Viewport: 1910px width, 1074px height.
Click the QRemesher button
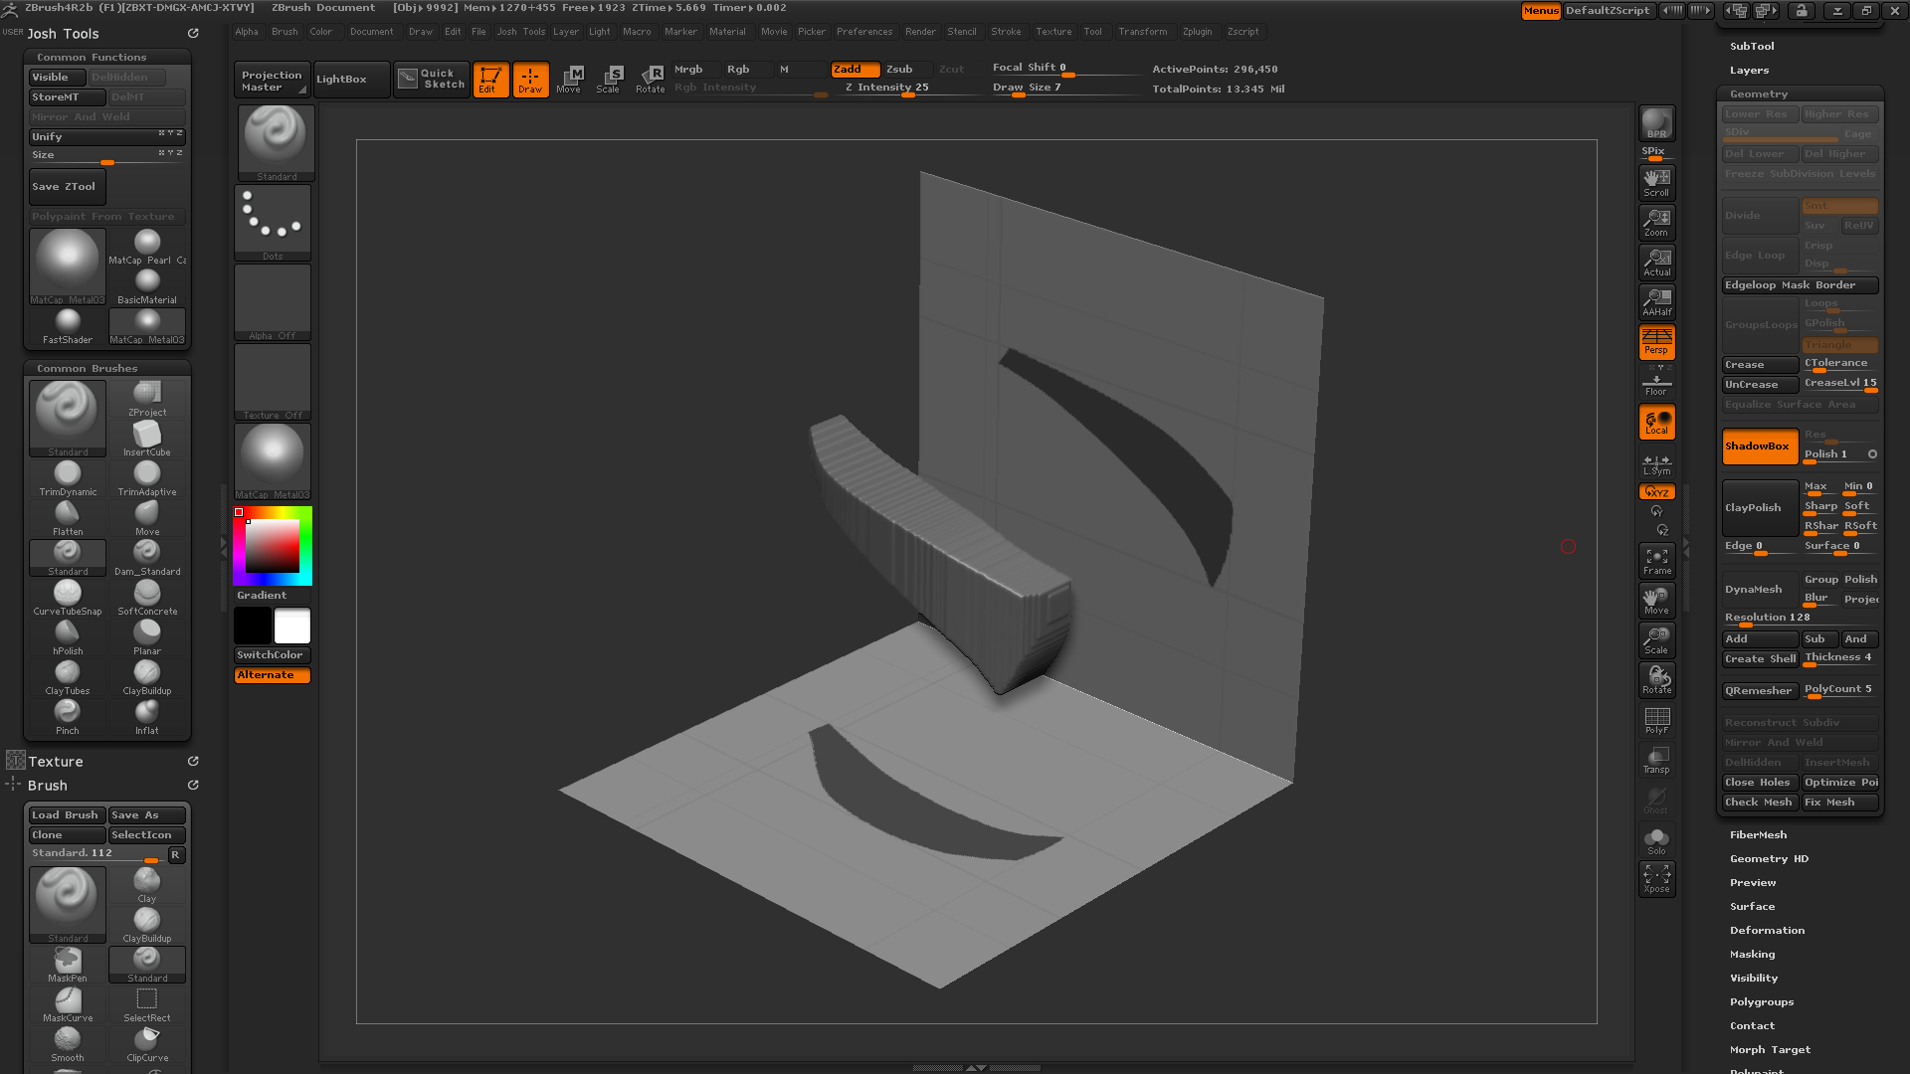click(1759, 691)
